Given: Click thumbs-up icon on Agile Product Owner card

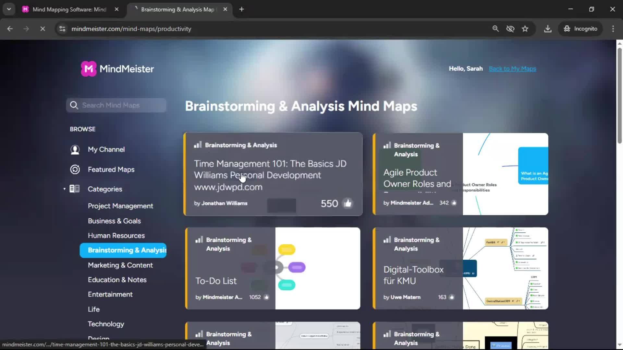Looking at the screenshot, I should pyautogui.click(x=454, y=203).
